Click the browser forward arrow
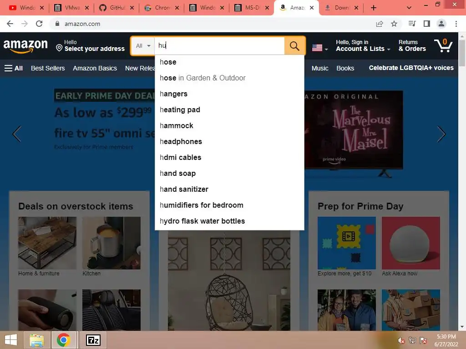This screenshot has height=349, width=466. pos(25,24)
